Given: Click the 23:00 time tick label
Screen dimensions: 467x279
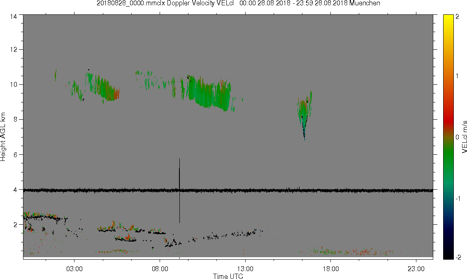Looking at the screenshot, I should (x=416, y=269).
